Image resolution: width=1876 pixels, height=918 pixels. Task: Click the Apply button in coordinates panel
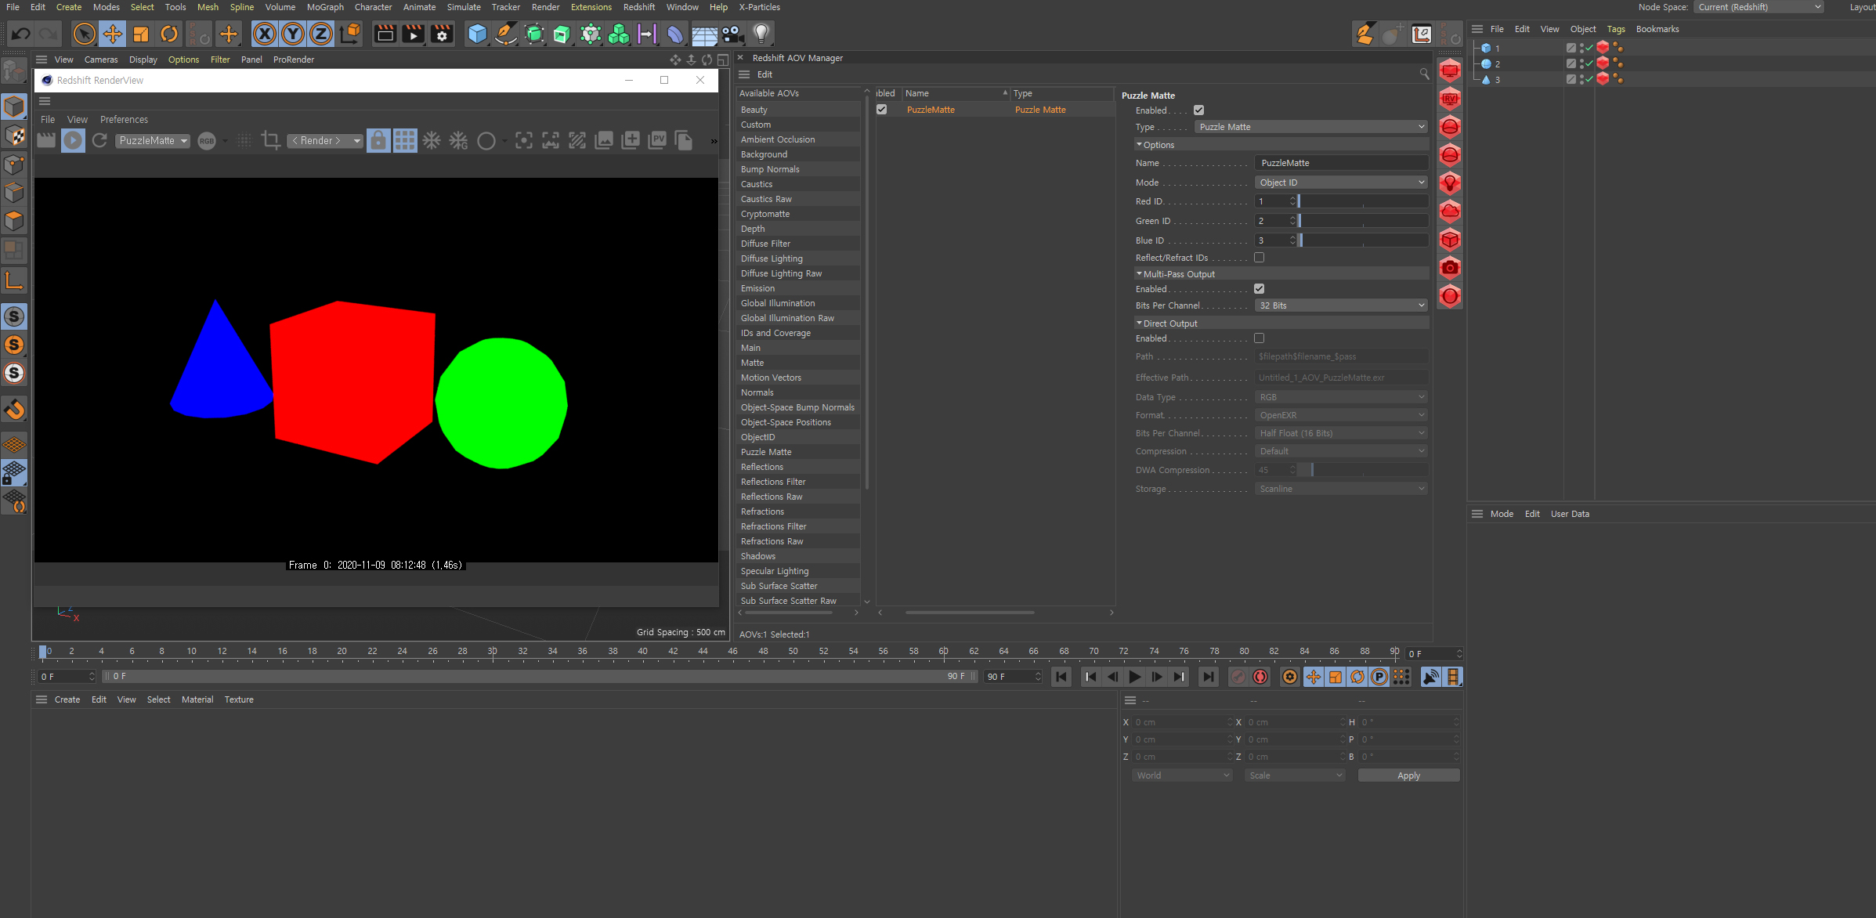point(1408,775)
